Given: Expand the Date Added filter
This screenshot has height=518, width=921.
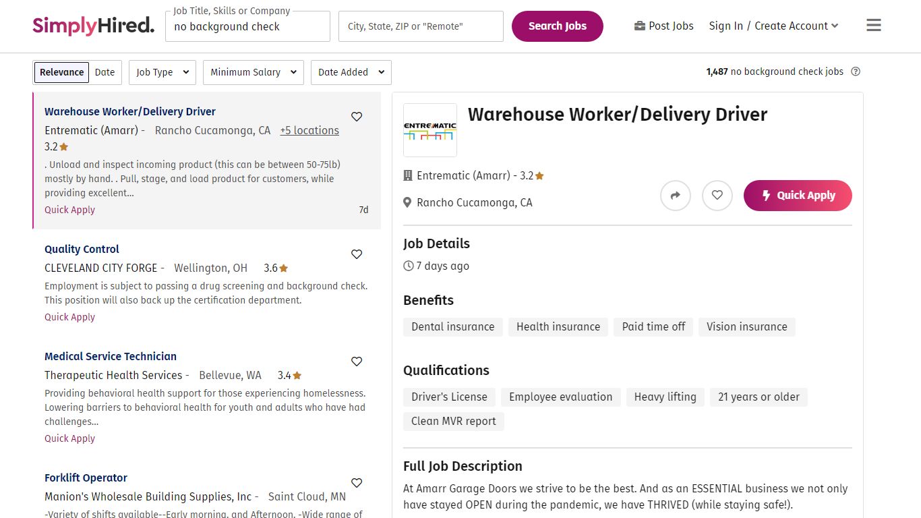Looking at the screenshot, I should click(x=351, y=72).
